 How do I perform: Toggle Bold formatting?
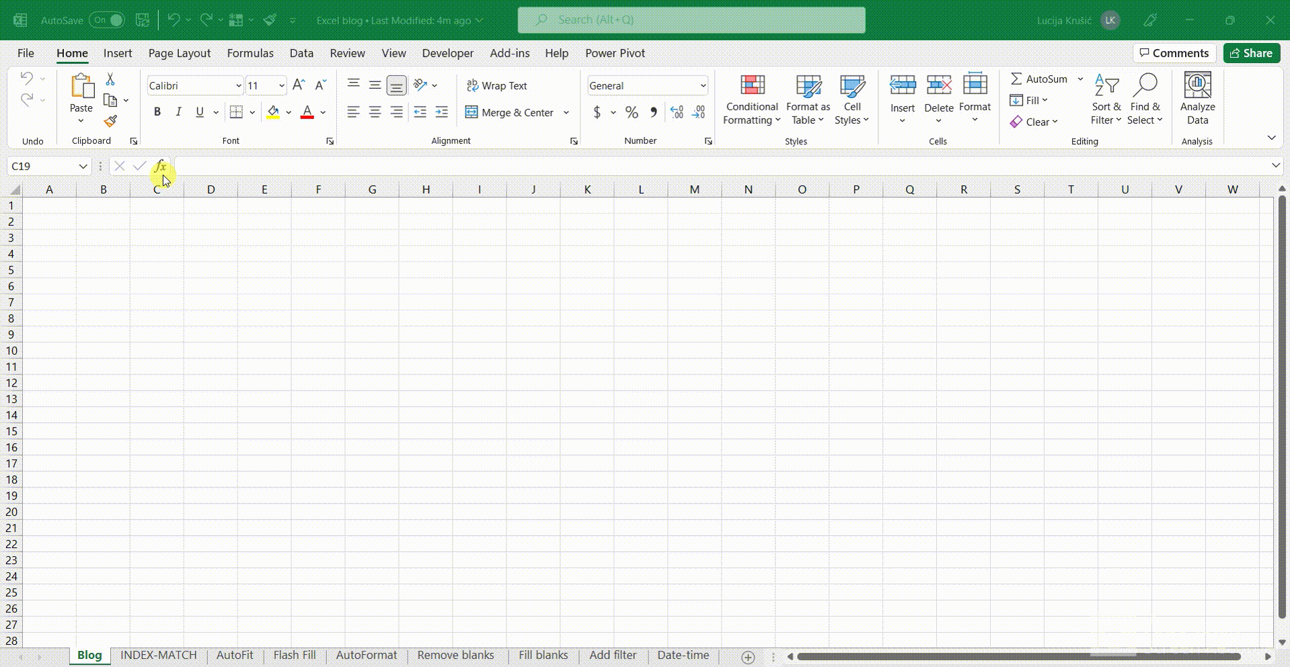coord(157,112)
